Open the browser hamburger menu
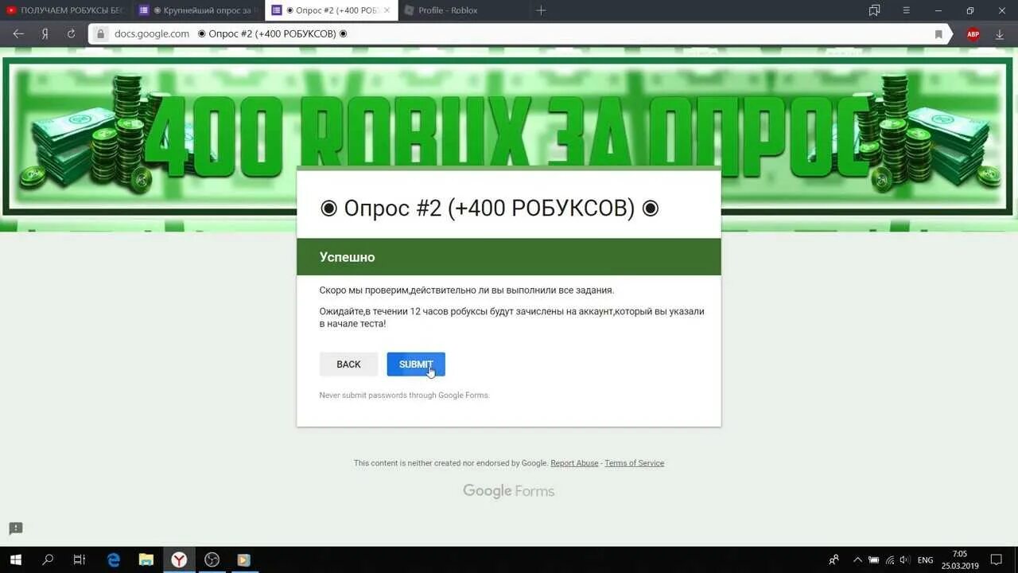 point(906,10)
